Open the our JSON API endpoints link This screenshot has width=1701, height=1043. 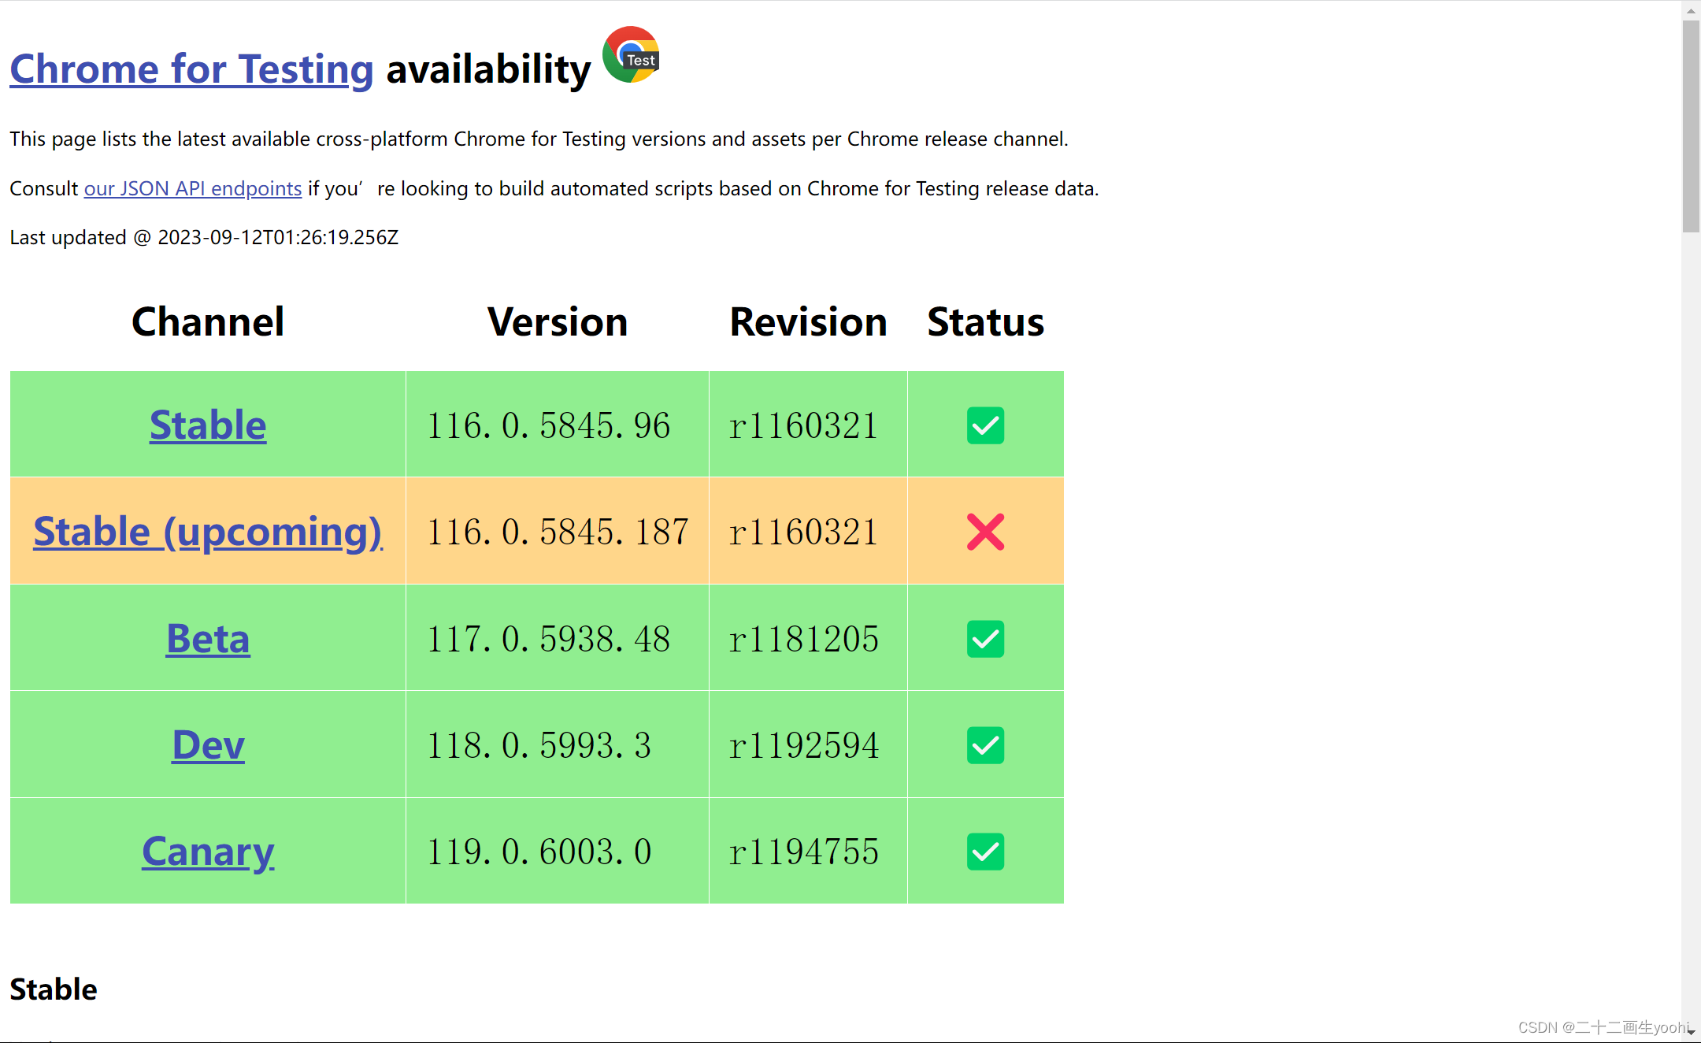tap(191, 188)
